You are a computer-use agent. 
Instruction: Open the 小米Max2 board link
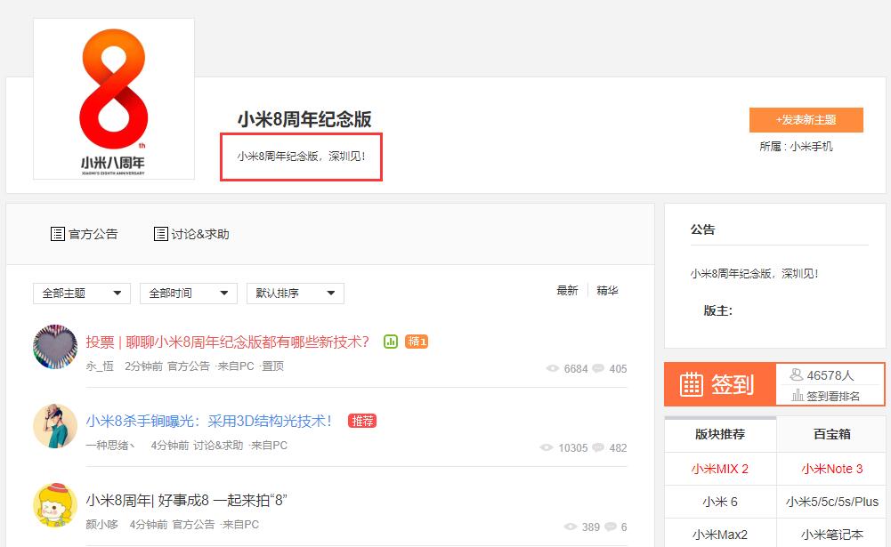(720, 535)
